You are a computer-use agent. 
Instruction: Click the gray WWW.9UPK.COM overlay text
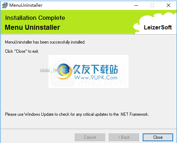(59, 70)
